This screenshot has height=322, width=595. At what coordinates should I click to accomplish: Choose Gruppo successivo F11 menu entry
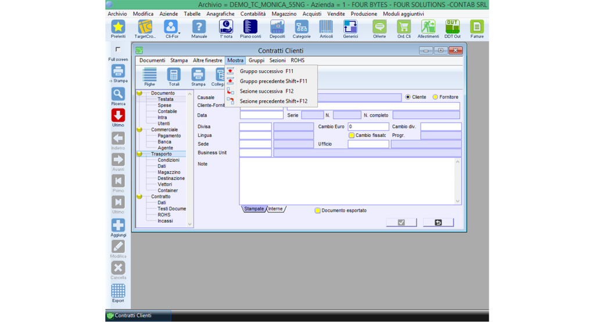pyautogui.click(x=271, y=71)
